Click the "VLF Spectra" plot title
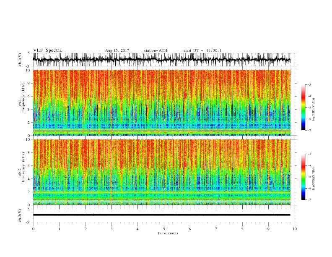 pos(47,50)
